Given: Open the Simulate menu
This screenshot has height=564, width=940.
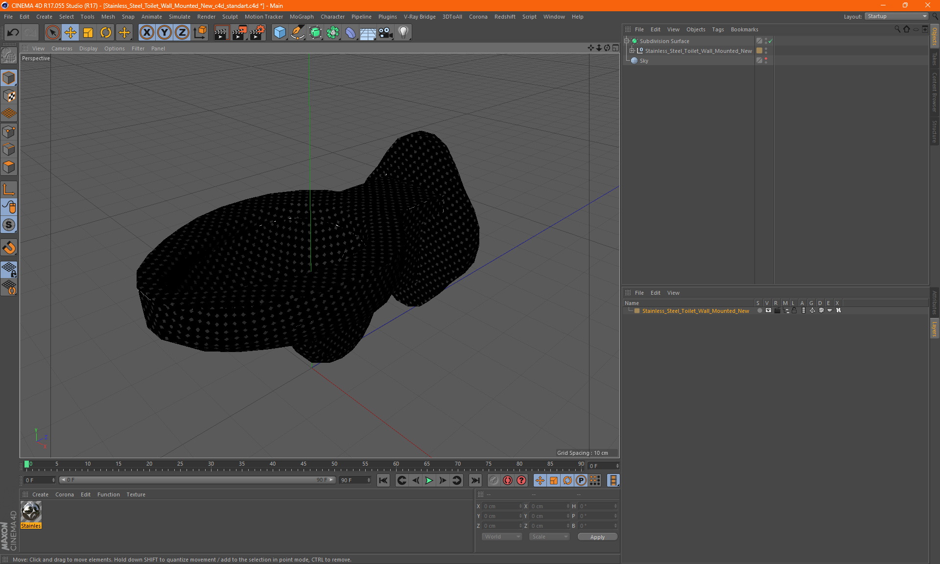Looking at the screenshot, I should (x=180, y=17).
